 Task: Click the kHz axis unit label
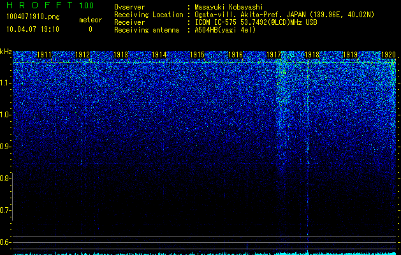point(6,52)
